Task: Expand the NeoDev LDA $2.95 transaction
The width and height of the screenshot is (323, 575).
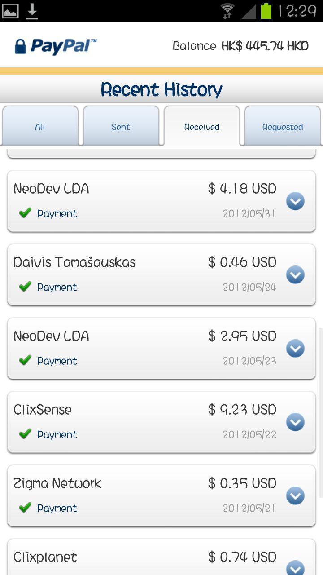Action: coord(295,349)
